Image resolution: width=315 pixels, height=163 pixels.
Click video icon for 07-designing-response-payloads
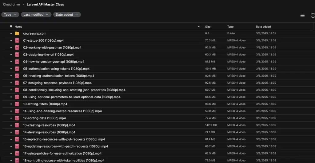click(x=17, y=83)
